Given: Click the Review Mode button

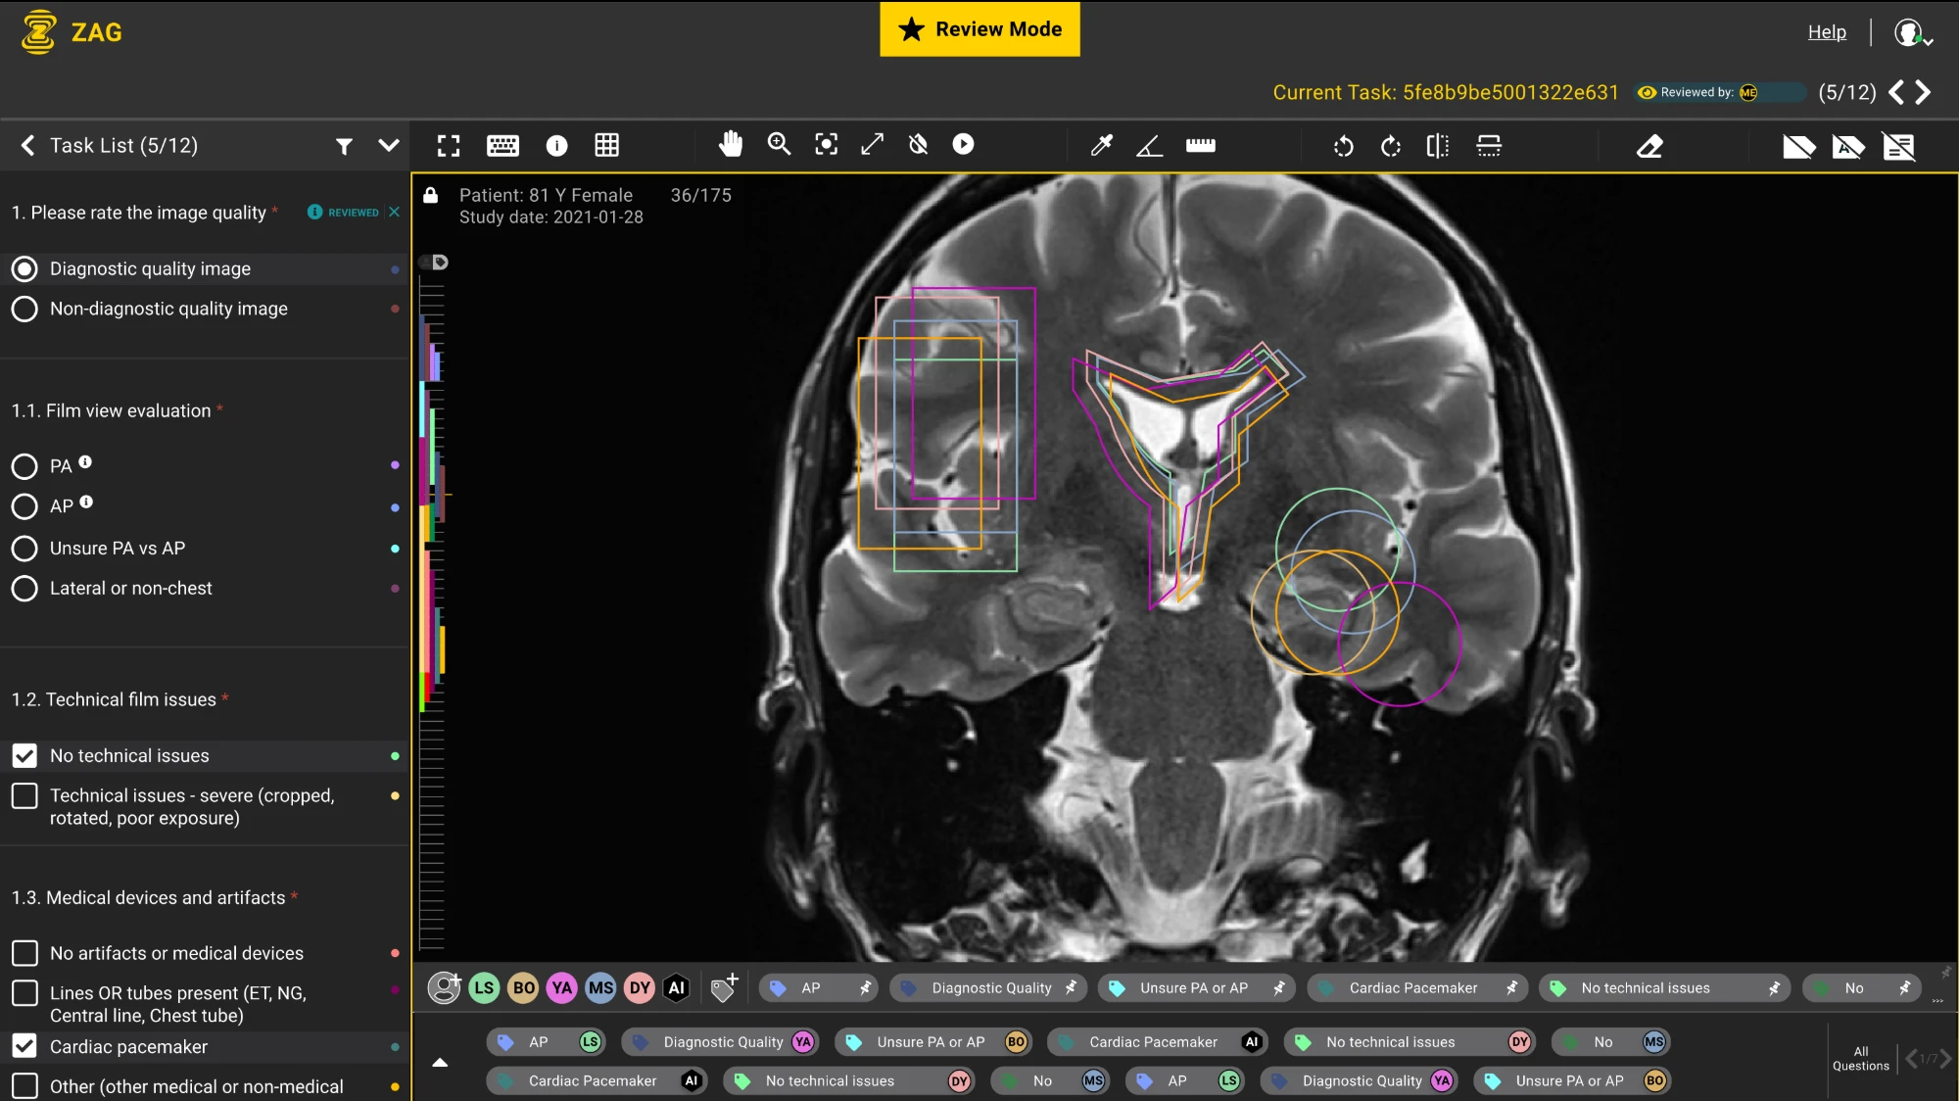Looking at the screenshot, I should [979, 29].
